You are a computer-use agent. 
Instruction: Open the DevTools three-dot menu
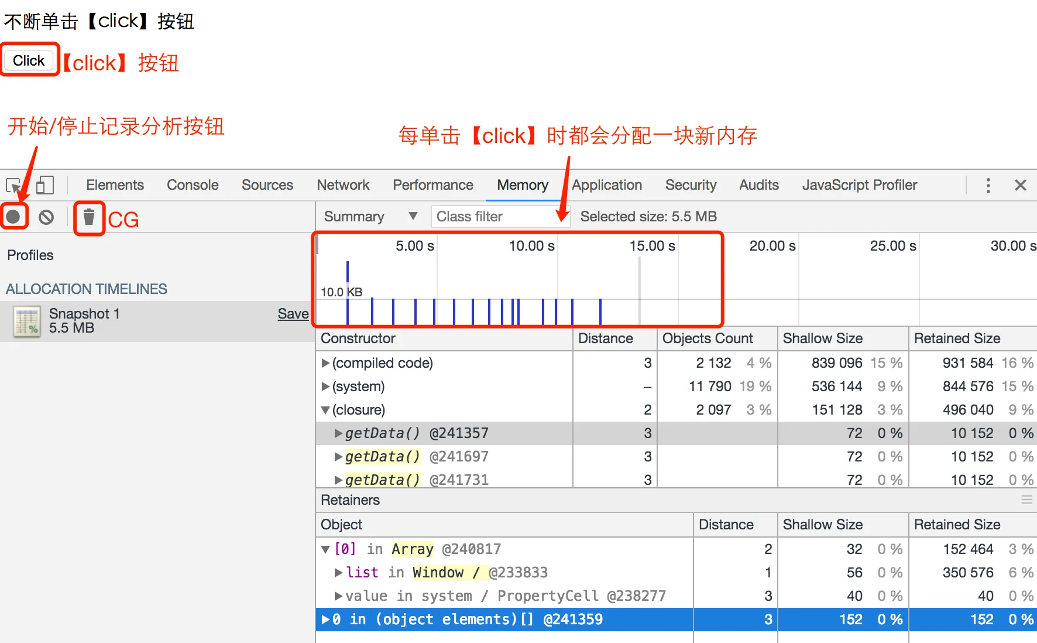(988, 186)
